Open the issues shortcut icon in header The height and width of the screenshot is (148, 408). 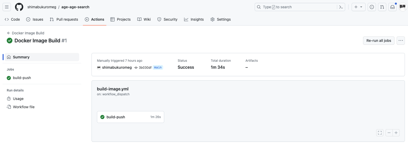coord(372,7)
